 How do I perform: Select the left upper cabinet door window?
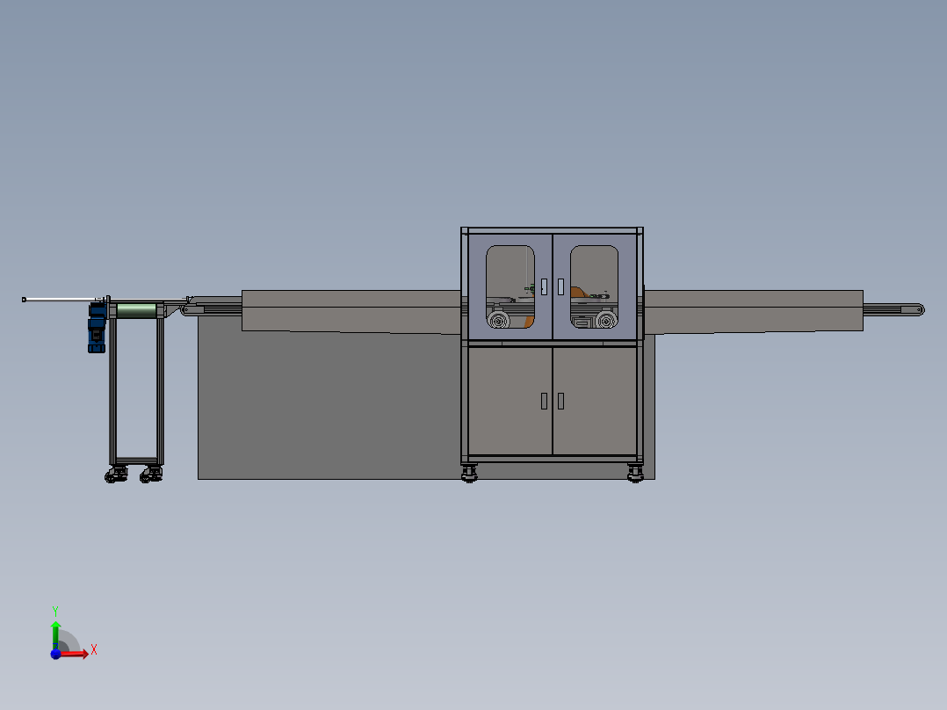click(510, 286)
